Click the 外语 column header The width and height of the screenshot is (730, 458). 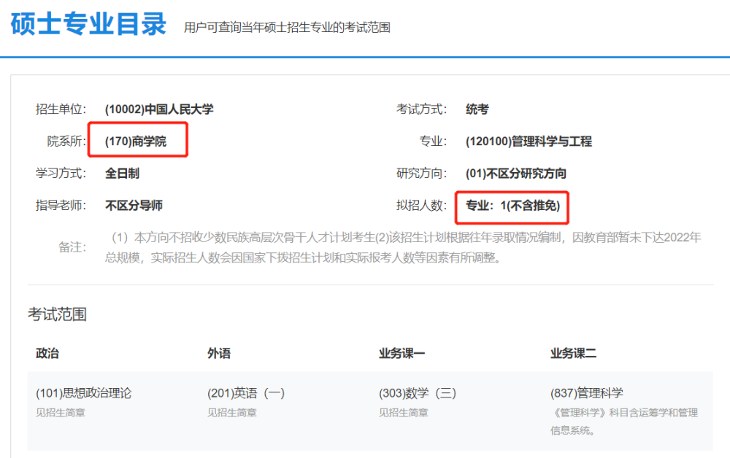click(x=219, y=354)
